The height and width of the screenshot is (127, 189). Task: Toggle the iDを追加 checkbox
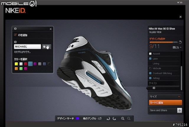(x=15, y=35)
